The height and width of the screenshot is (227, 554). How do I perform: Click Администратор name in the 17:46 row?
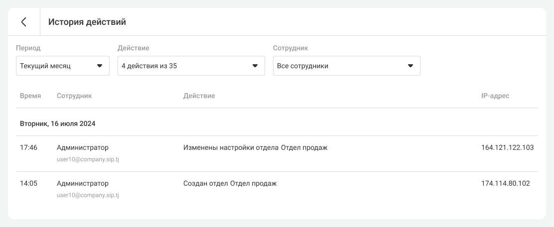click(x=83, y=147)
